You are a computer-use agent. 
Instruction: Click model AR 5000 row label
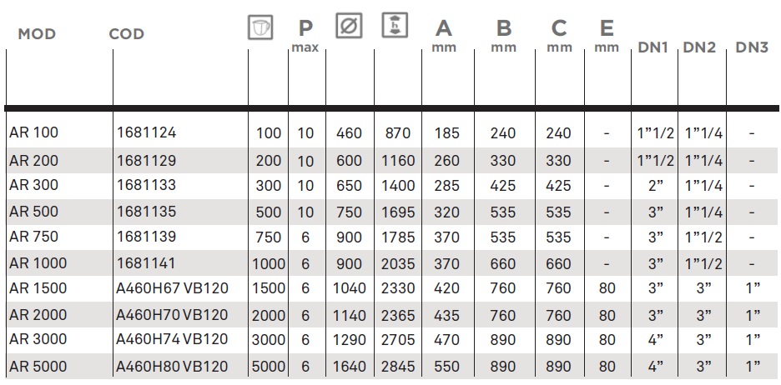[38, 367]
